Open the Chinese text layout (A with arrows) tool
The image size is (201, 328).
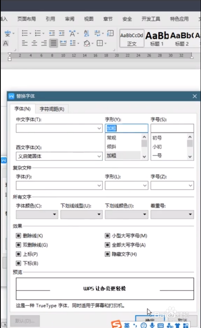(x=72, y=33)
